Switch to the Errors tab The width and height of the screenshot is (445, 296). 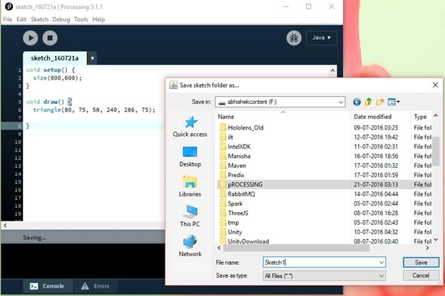tap(96, 286)
